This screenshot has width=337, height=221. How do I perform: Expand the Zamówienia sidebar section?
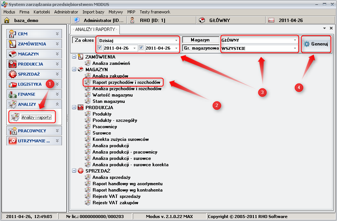pos(57,44)
